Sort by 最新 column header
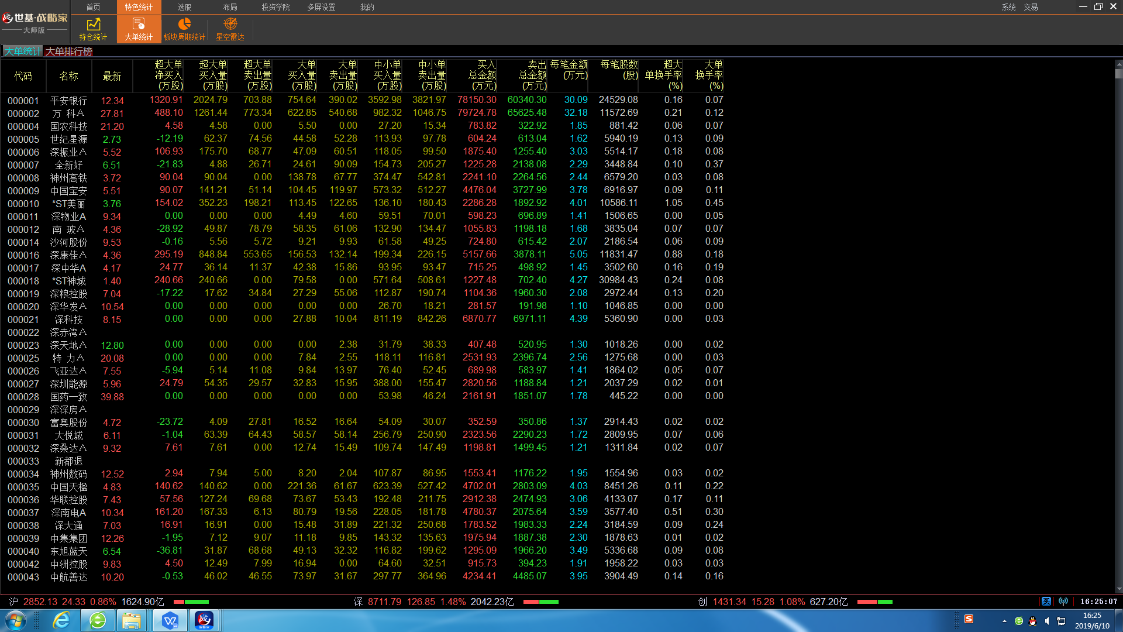This screenshot has width=1123, height=632. (112, 76)
